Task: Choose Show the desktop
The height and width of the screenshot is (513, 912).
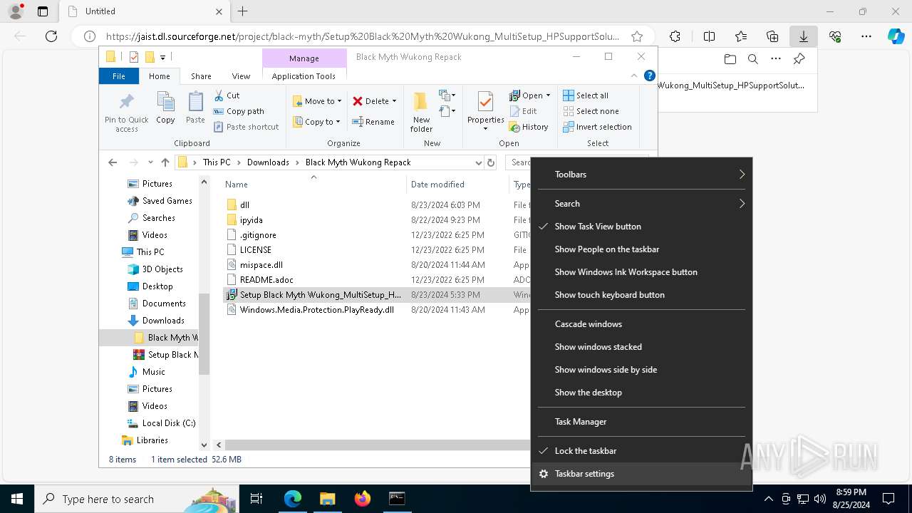Action: click(x=641, y=393)
